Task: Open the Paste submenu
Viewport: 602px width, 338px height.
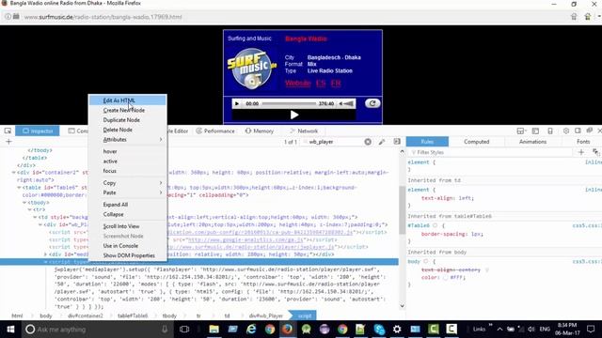Action: (x=128, y=192)
